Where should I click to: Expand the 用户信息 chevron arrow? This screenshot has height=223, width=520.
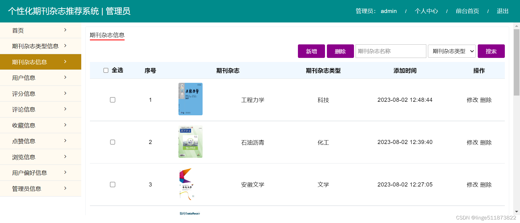pos(65,77)
